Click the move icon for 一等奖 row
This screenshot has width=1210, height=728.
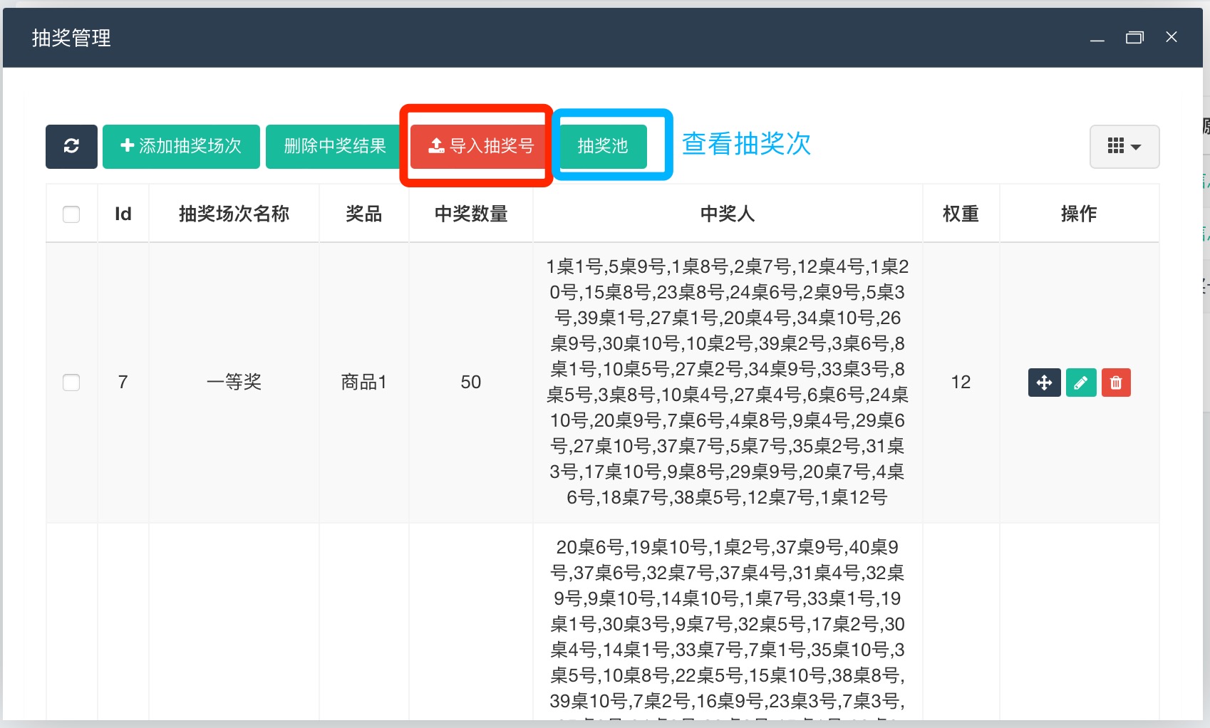click(1044, 383)
